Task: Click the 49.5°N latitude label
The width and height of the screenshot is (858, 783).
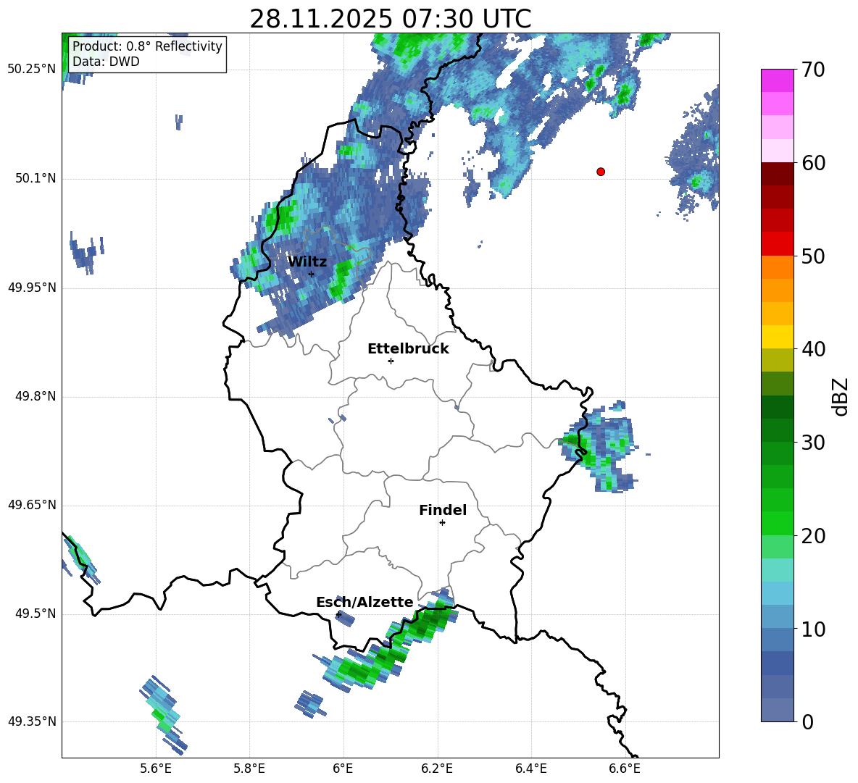Action: pos(36,614)
